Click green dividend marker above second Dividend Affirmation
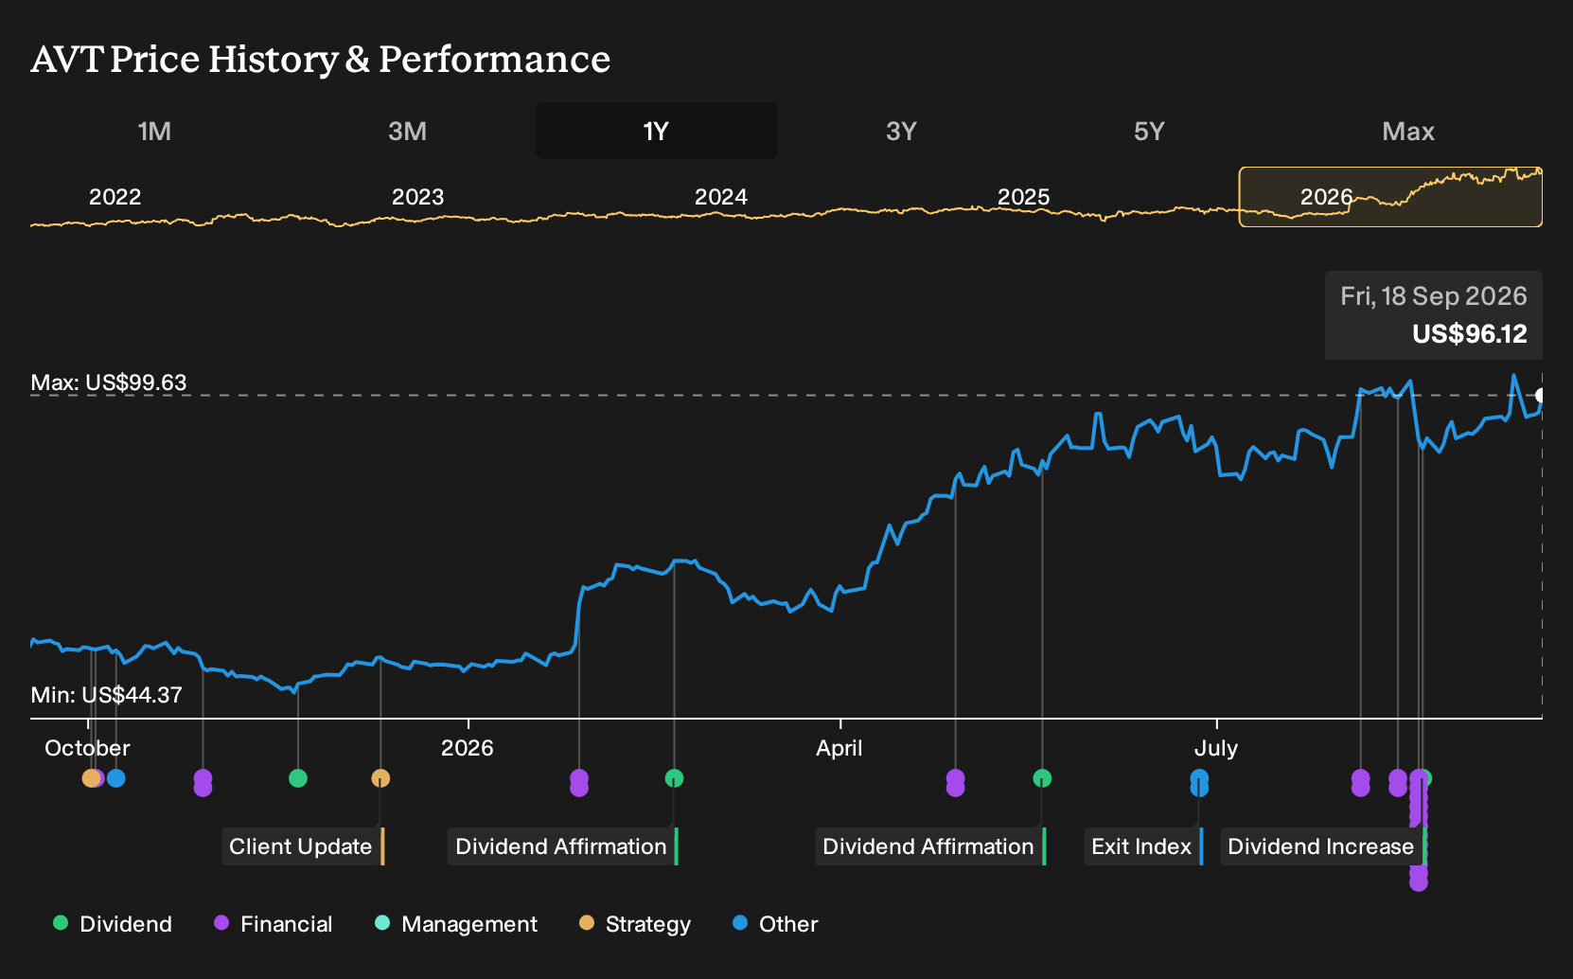1573x979 pixels. [1042, 778]
